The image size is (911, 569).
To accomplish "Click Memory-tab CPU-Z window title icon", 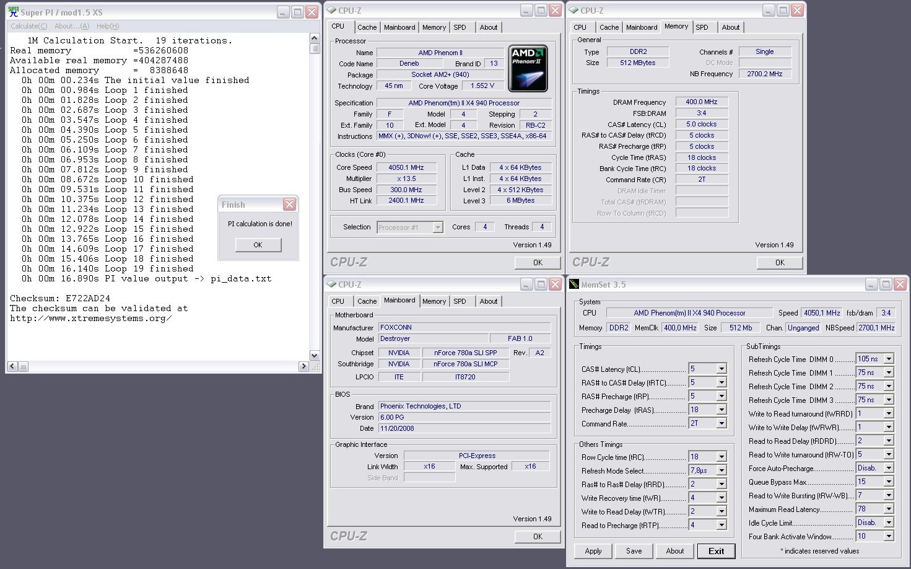I will click(x=573, y=11).
